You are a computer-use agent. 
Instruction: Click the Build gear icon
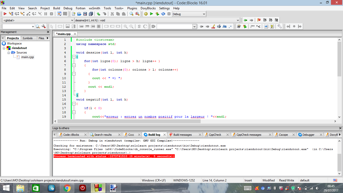[146, 14]
